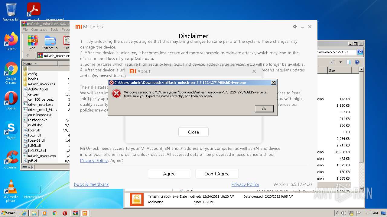Screen dimensions: 387x217
Task: Open the bugs & feedback link
Action: pos(91,184)
